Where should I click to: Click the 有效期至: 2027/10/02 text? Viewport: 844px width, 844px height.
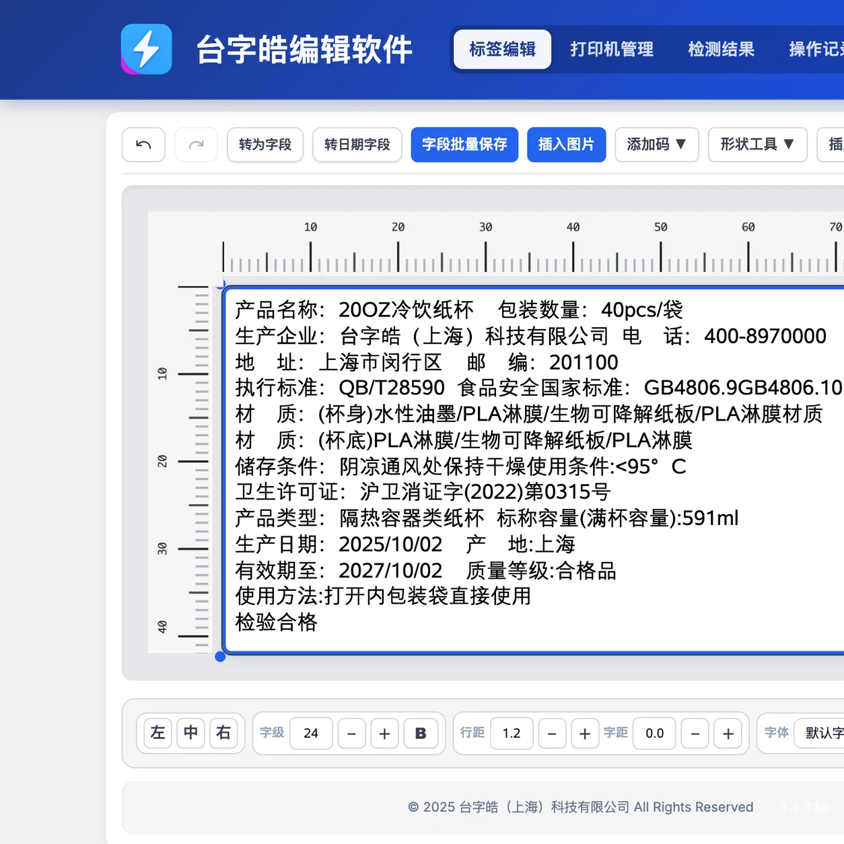[x=339, y=570]
